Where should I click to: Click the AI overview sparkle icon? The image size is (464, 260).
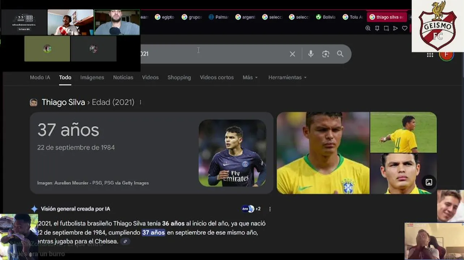(x=34, y=209)
